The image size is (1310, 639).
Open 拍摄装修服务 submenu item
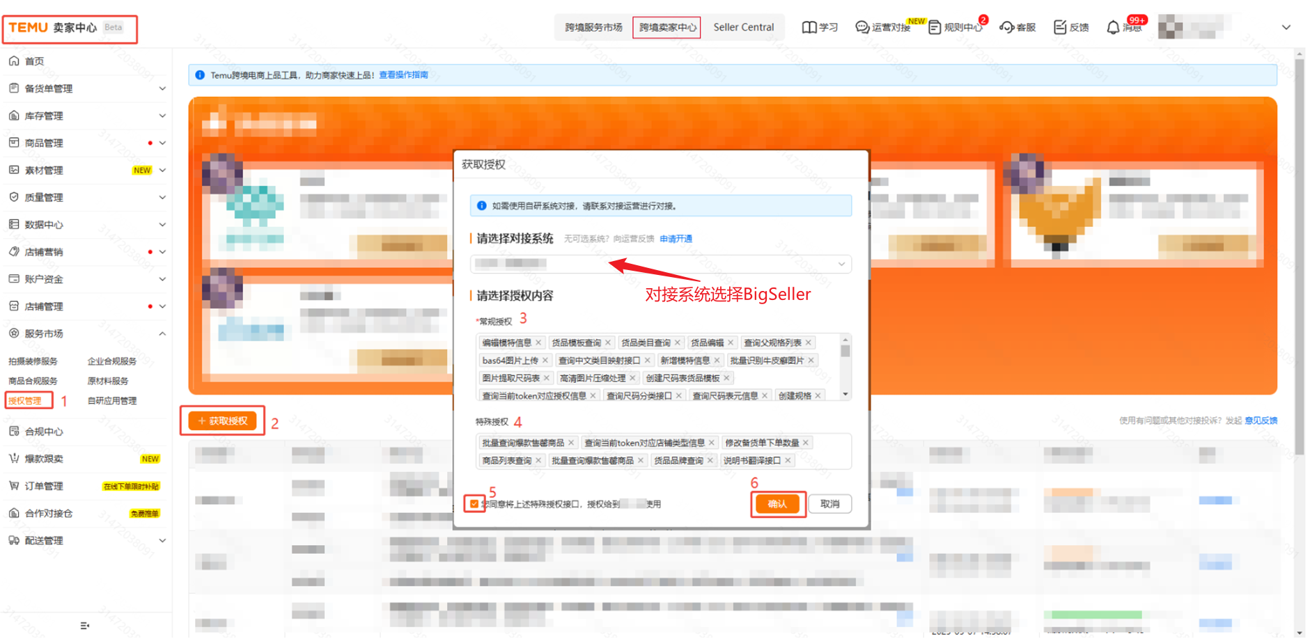(33, 361)
